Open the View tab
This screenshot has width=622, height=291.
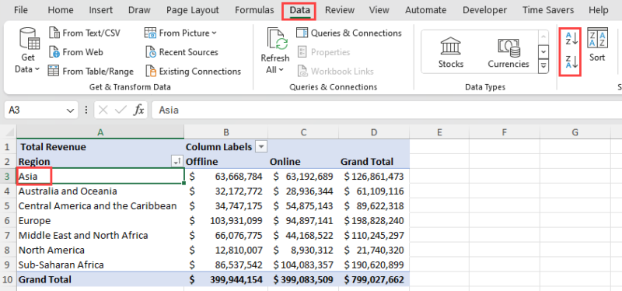click(379, 10)
